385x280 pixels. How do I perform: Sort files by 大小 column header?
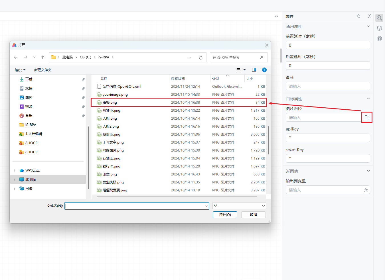point(250,78)
